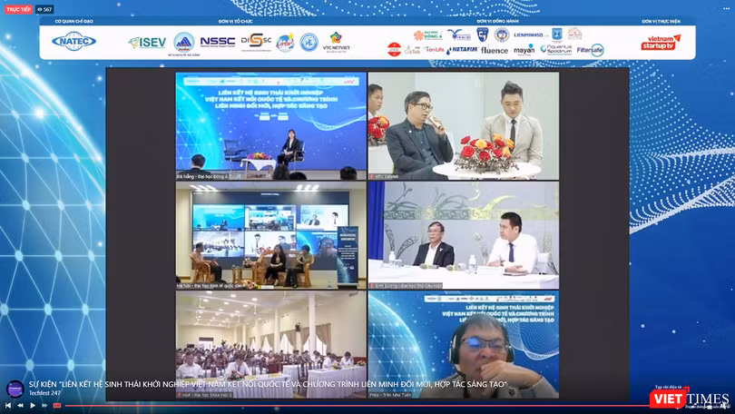
Task: Click the fast-forward button
Action: (44, 406)
